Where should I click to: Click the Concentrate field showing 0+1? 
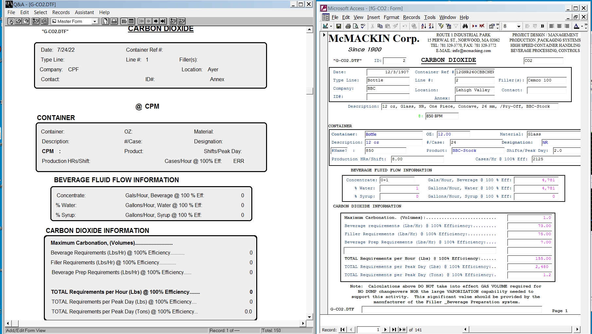click(x=397, y=180)
